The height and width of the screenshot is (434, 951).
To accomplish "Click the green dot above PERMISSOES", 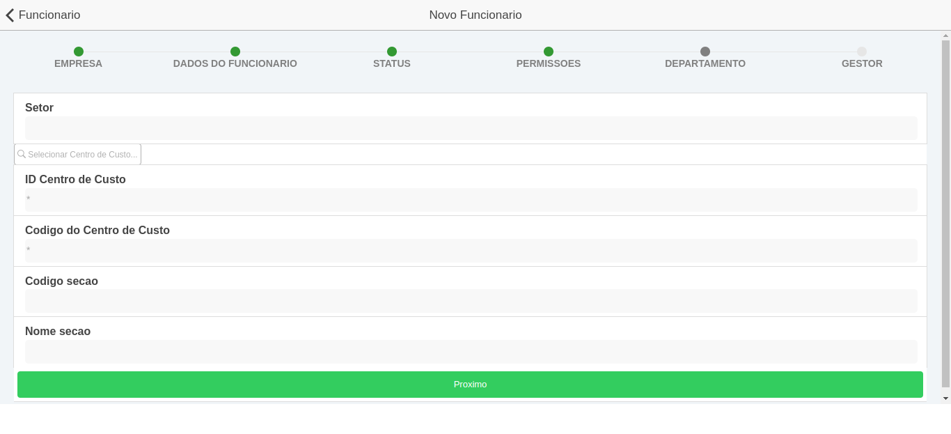I will 549,52.
